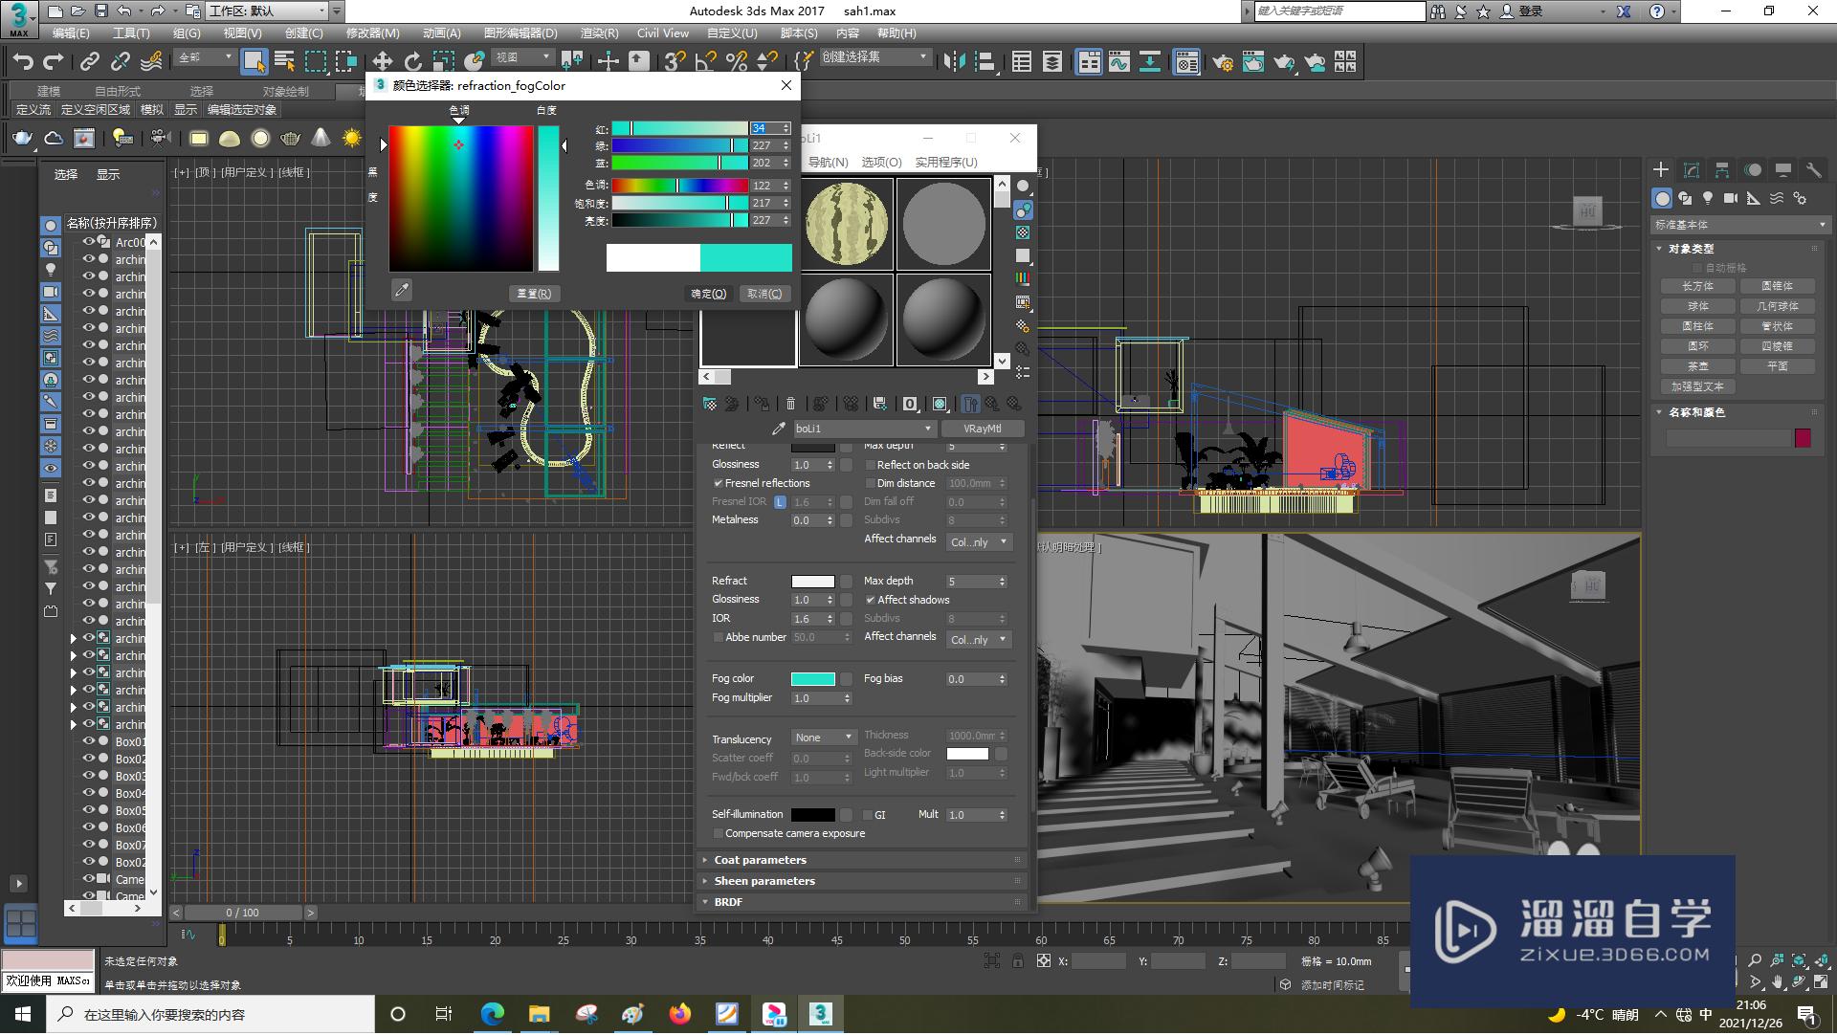This screenshot has height=1035, width=1837.
Task: Open Translucency None dropdown
Action: [x=823, y=738]
